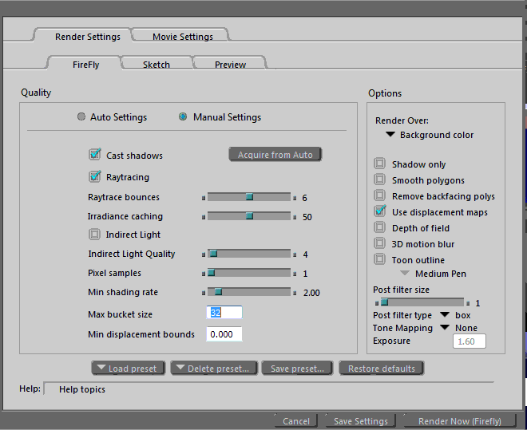Open the Sketch renderer tab
Viewport: 527px width, 430px height.
[156, 65]
